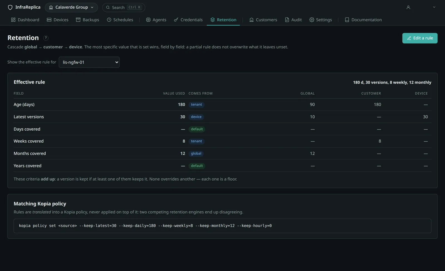Screen dimensions: 445x271
Task: Click the Audit document icon
Action: point(287,20)
